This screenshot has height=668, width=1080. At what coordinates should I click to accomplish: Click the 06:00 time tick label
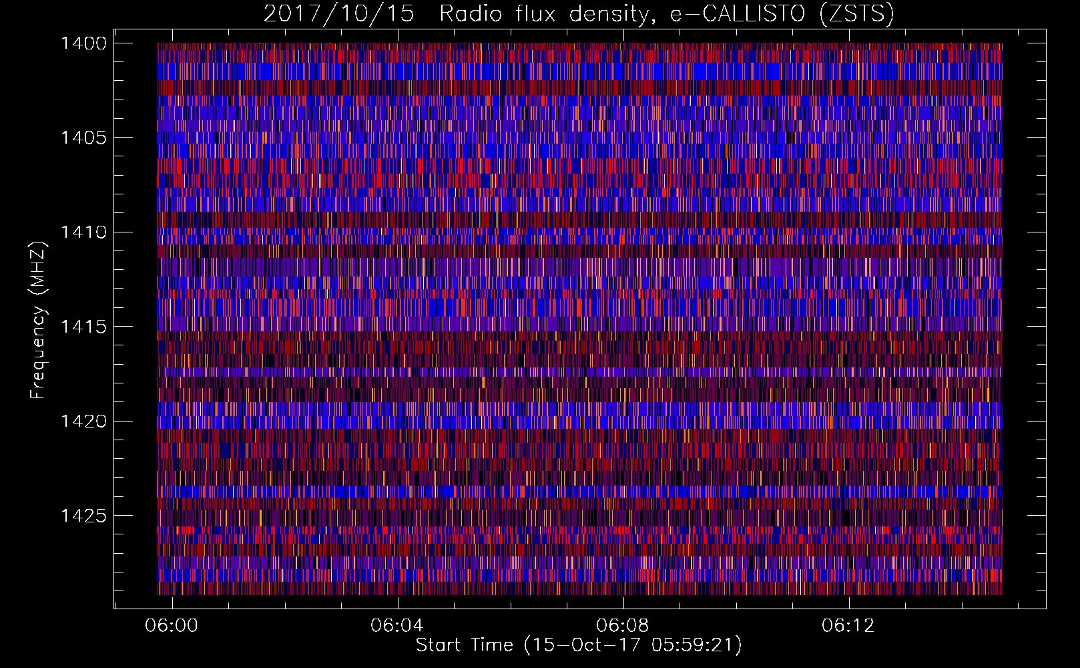(172, 626)
